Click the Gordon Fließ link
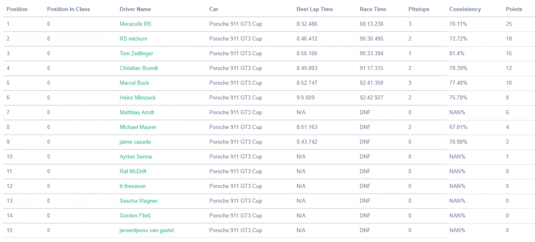535x242 pixels. 135,216
